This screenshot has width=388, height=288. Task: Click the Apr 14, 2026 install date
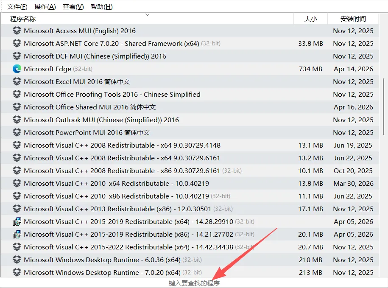tap(353, 69)
